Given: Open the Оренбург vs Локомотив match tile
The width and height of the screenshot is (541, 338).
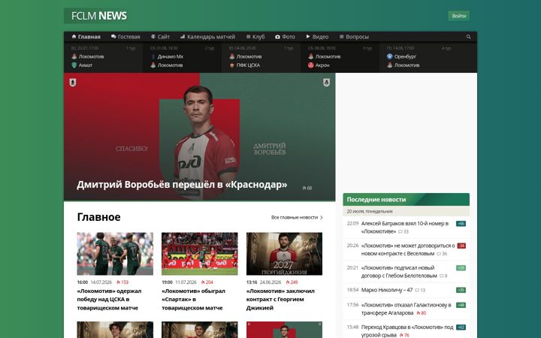Looking at the screenshot, I should pyautogui.click(x=419, y=57).
